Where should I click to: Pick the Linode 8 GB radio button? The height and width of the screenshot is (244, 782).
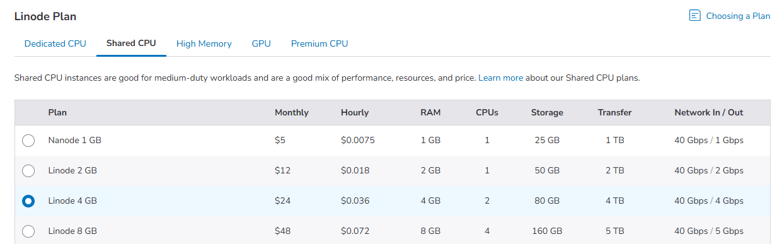point(28,231)
